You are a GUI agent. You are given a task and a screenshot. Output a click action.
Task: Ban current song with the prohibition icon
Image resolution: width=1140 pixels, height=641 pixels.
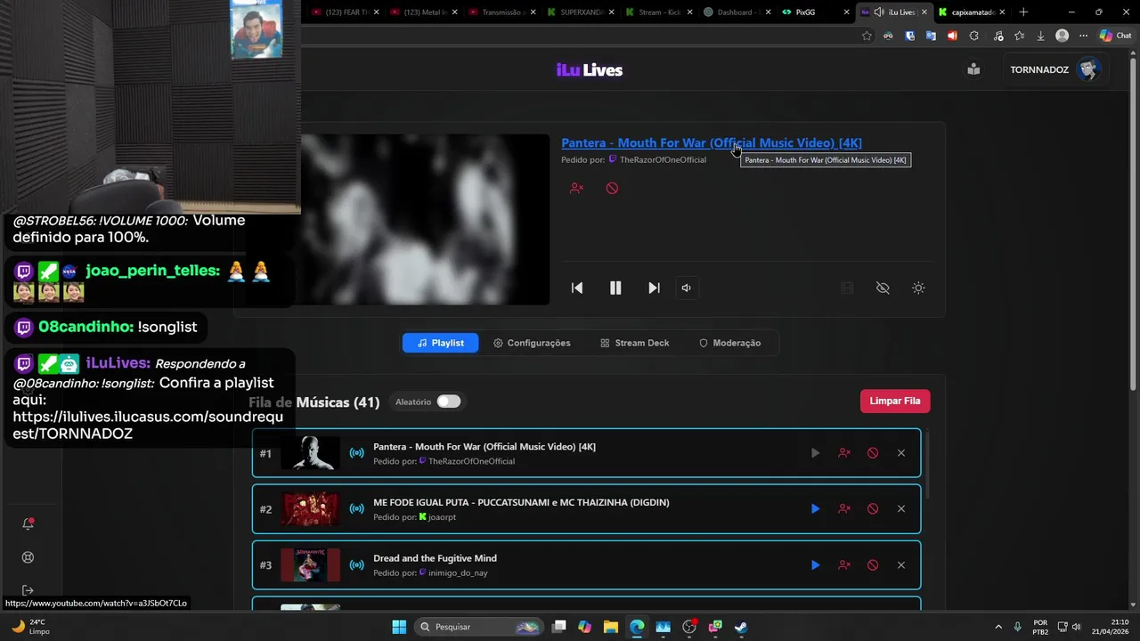[612, 188]
